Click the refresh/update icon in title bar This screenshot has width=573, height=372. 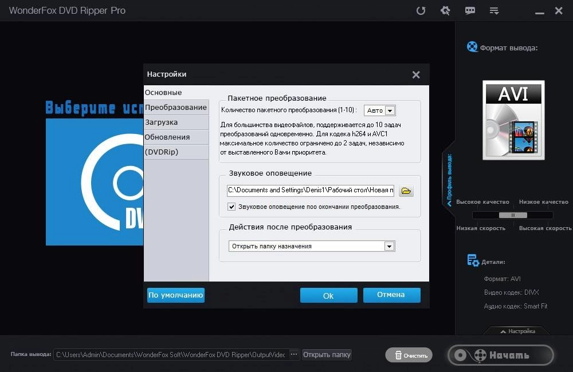coord(421,10)
